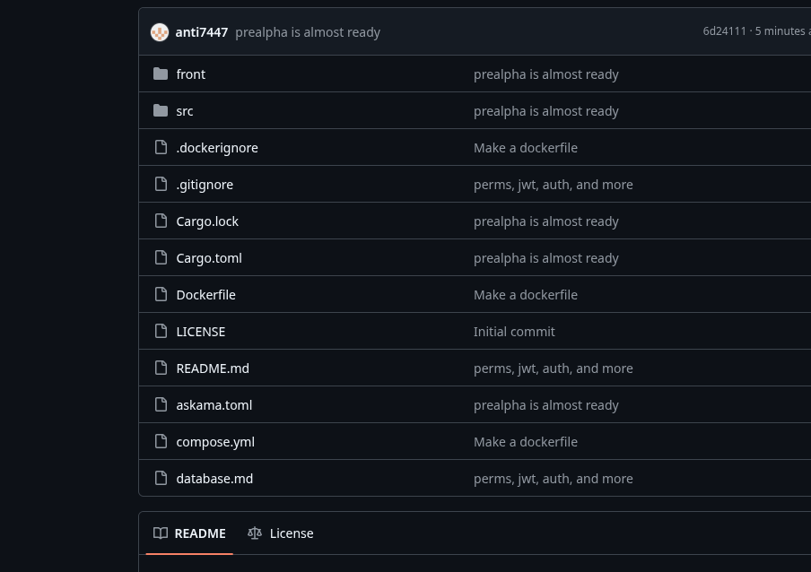
Task: Open the 'Make a dockerfile' commit message
Action: [526, 147]
